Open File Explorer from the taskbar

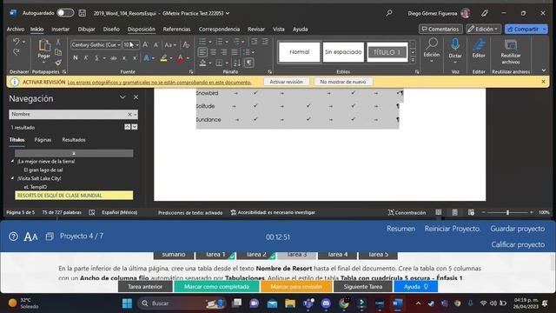pyautogui.click(x=290, y=303)
